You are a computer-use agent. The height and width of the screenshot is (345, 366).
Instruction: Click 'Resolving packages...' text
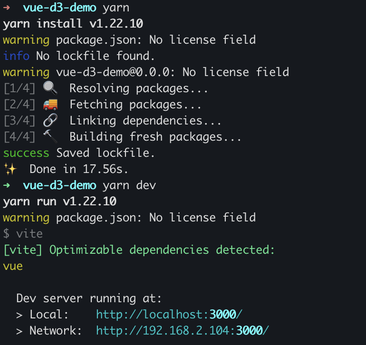[138, 88]
